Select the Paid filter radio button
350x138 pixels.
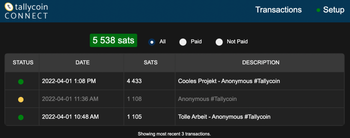183,42
